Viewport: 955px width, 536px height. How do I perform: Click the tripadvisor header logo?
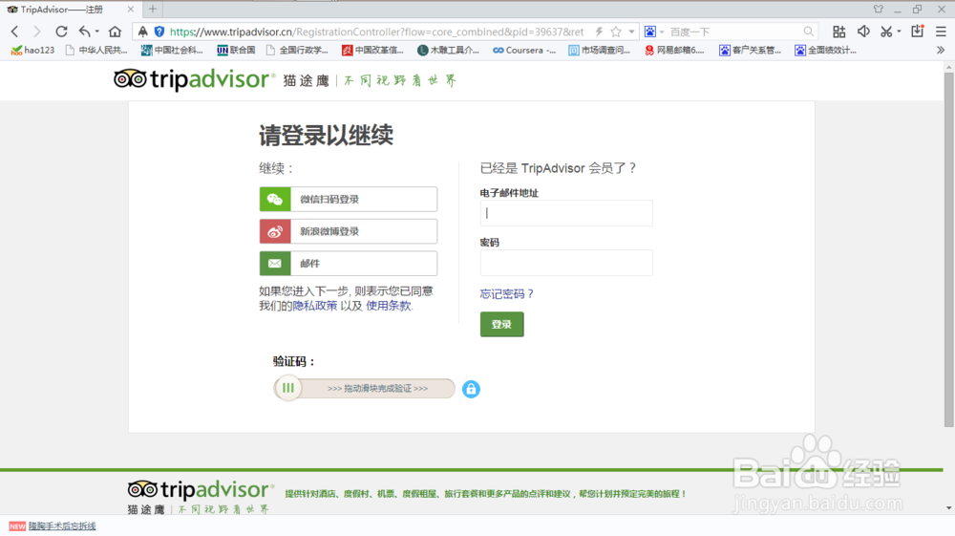pos(194,80)
